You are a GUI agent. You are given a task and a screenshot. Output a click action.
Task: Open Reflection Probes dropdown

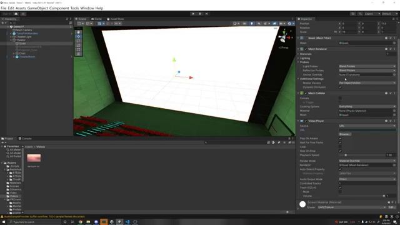[x=367, y=71]
